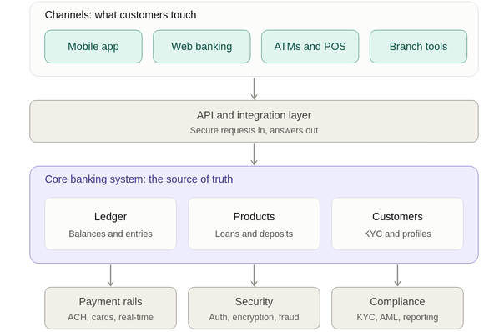The image size is (499, 332).
Task: Select the Web banking box
Action: 201,47
